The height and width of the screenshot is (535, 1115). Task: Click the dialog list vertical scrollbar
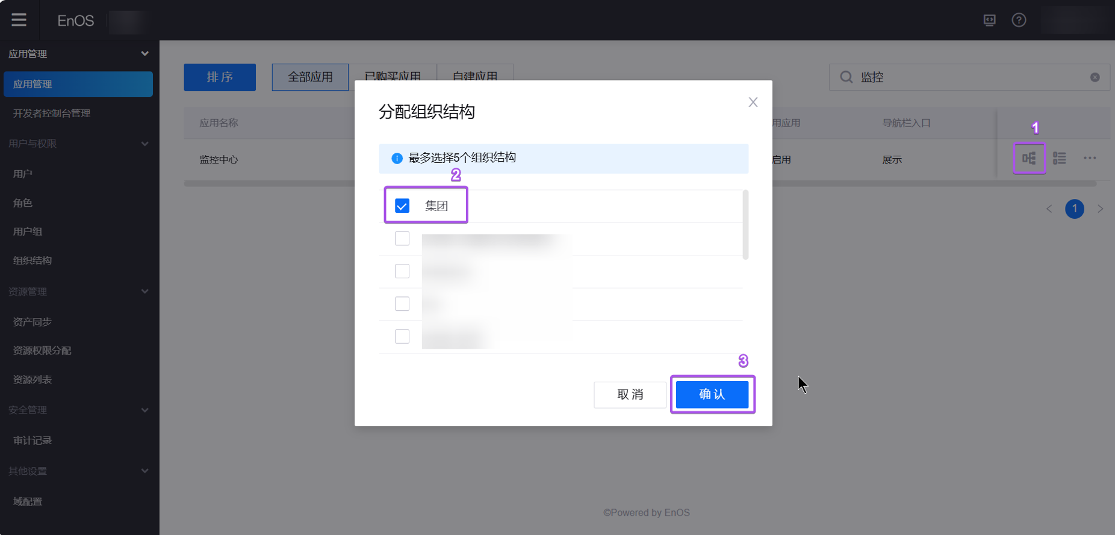745,225
